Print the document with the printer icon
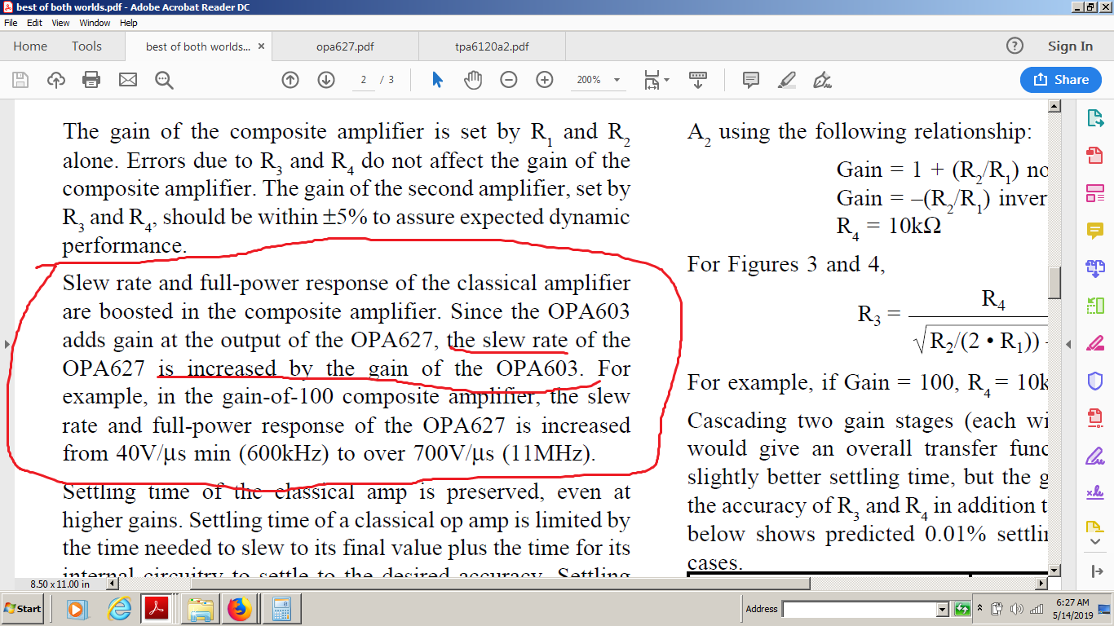The height and width of the screenshot is (626, 1114). 92,80
